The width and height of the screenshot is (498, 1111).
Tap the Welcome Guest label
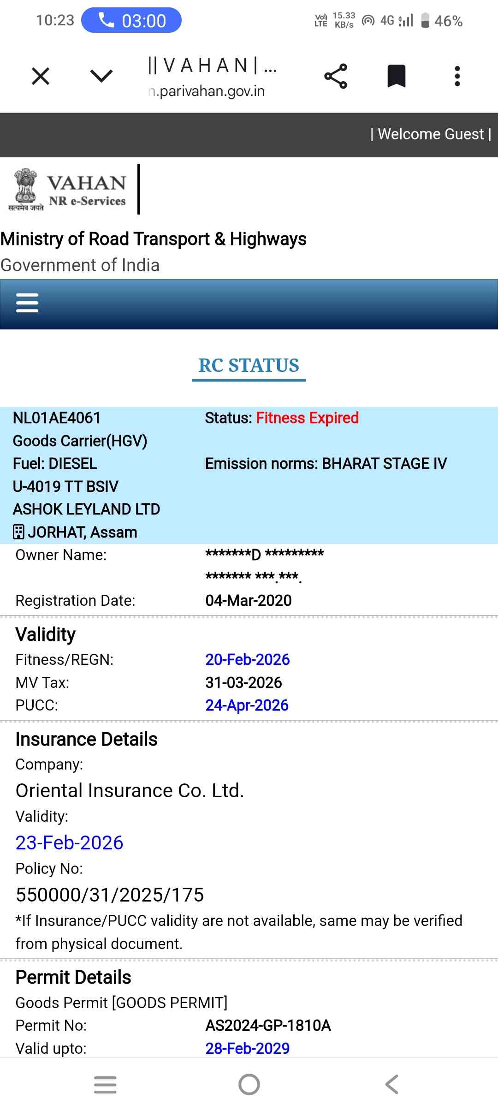coord(431,134)
